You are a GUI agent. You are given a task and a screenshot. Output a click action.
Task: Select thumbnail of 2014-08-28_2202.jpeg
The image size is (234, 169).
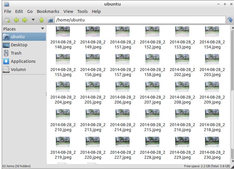[182, 59]
